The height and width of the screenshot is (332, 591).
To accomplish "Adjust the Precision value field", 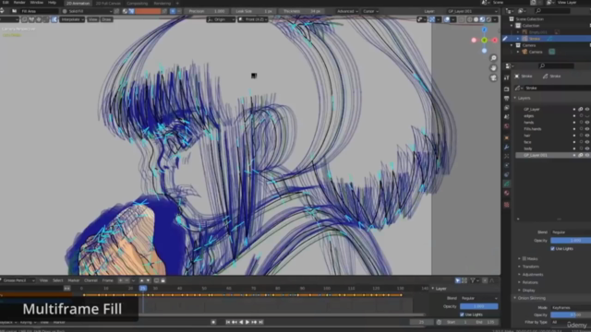I will pyautogui.click(x=207, y=11).
